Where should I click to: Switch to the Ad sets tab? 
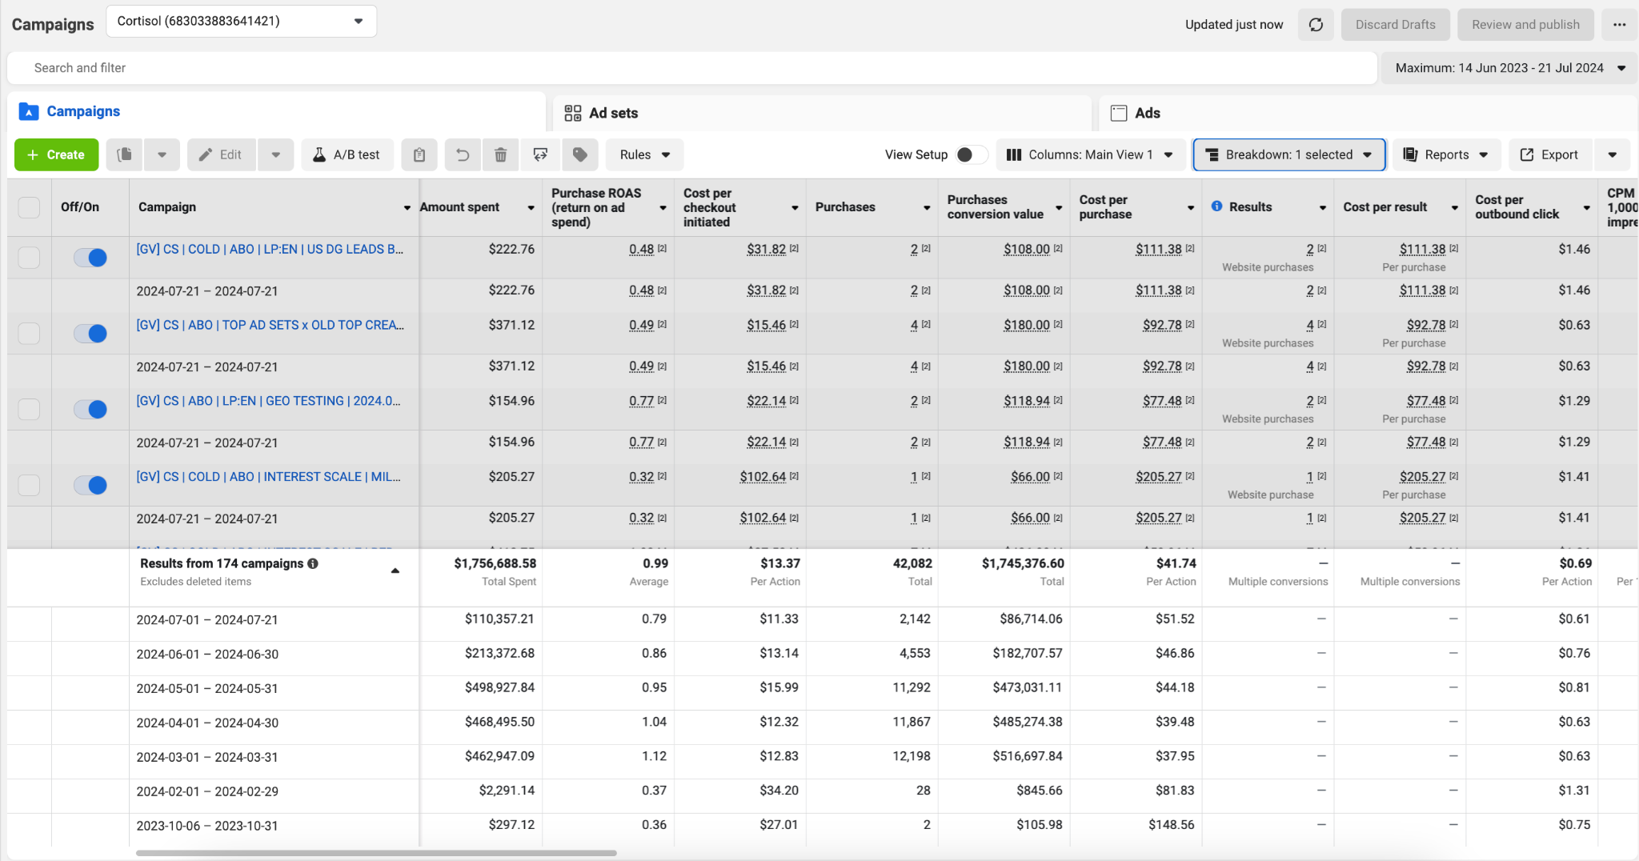coord(822,113)
